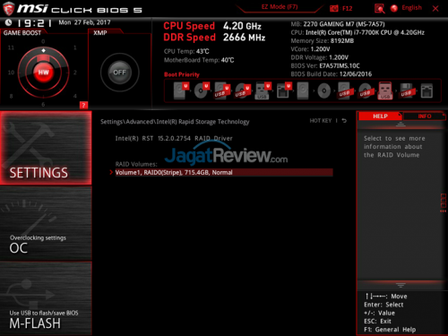Select UEFI hard disk boot device icon
Viewport: 448px width, 336px height.
181,90
